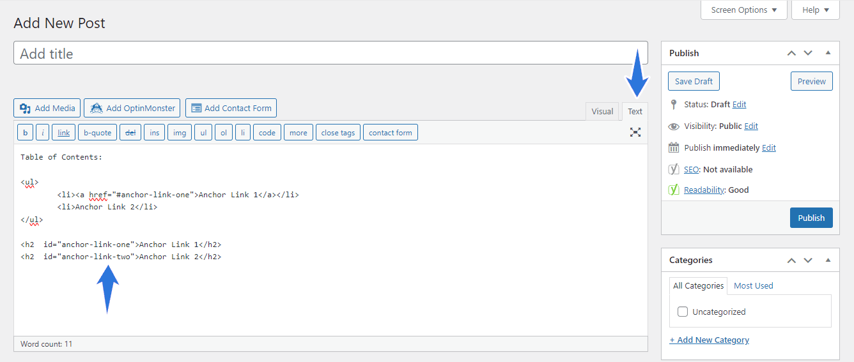Switch to the Text editor tab
Screen dimensions: 854x362
tap(635, 111)
